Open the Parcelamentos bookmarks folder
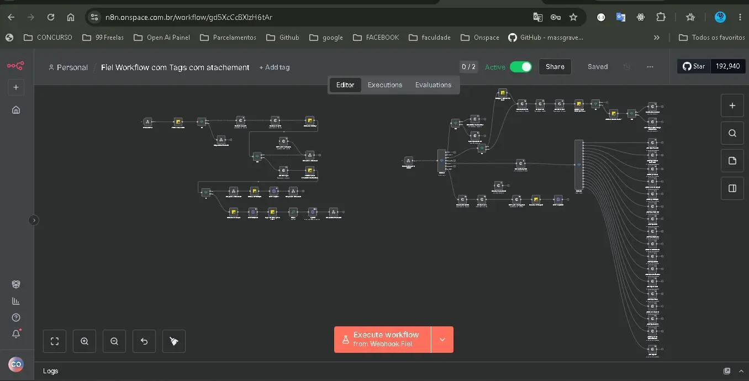 coord(228,38)
